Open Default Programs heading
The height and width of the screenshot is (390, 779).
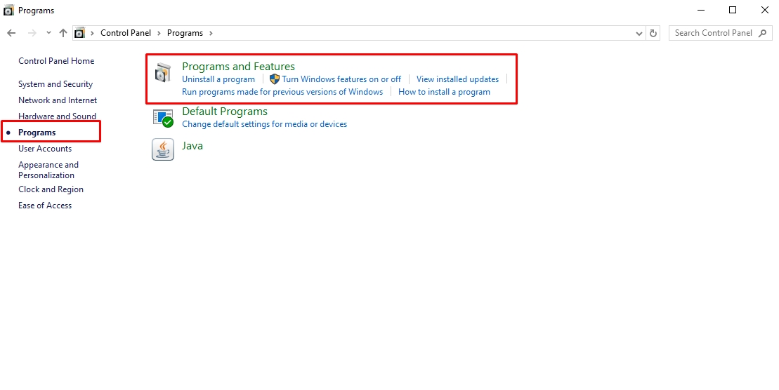coord(225,112)
